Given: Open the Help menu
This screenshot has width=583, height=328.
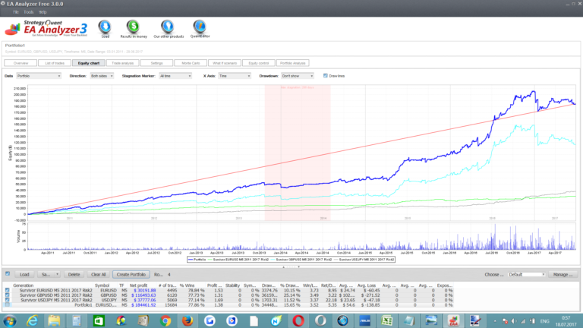Looking at the screenshot, I should click(43, 12).
